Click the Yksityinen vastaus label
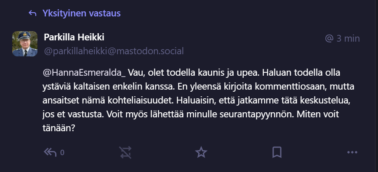Viewport: 378px width, 172px height. pos(81,13)
